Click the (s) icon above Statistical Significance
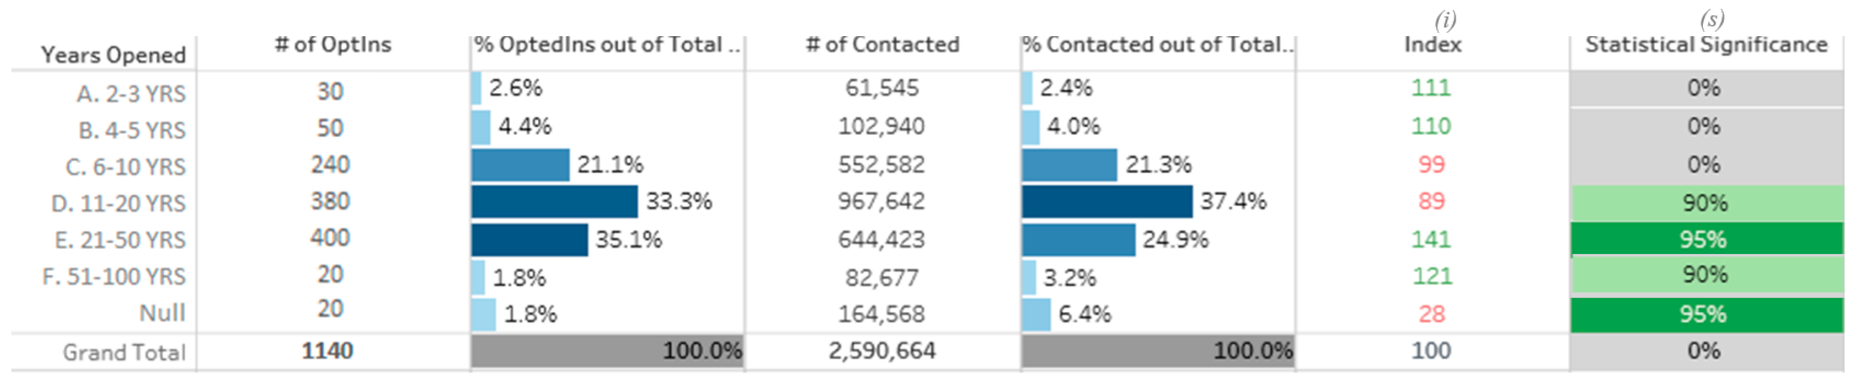This screenshot has height=390, width=1861. point(1712,19)
